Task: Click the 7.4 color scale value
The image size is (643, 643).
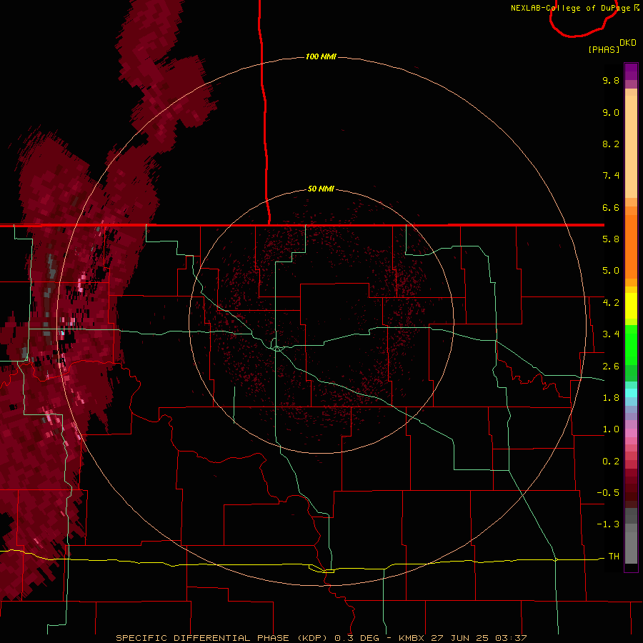Action: pyautogui.click(x=611, y=176)
